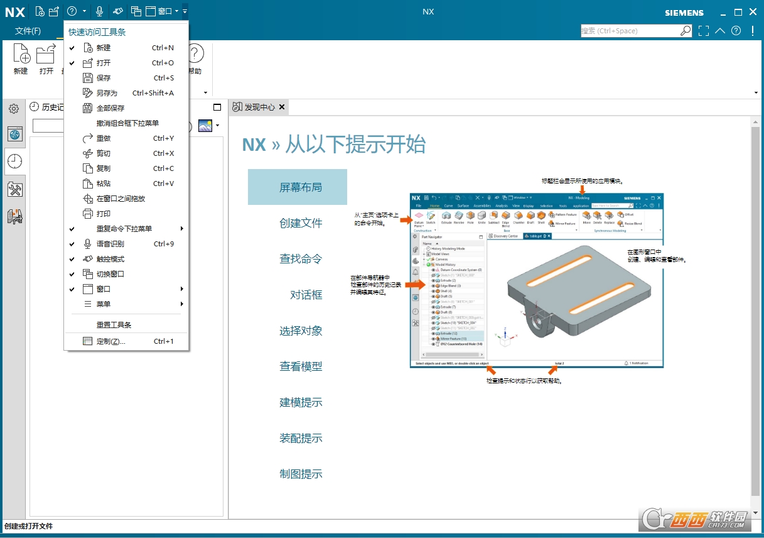Image resolution: width=764 pixels, height=538 pixels.
Task: Maximize the History panel with its square icon
Action: point(217,107)
